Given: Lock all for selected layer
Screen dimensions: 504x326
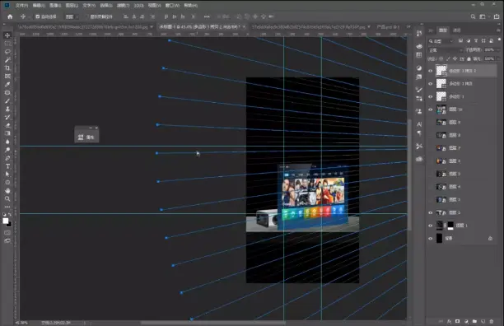Looking at the screenshot, I should 469,58.
